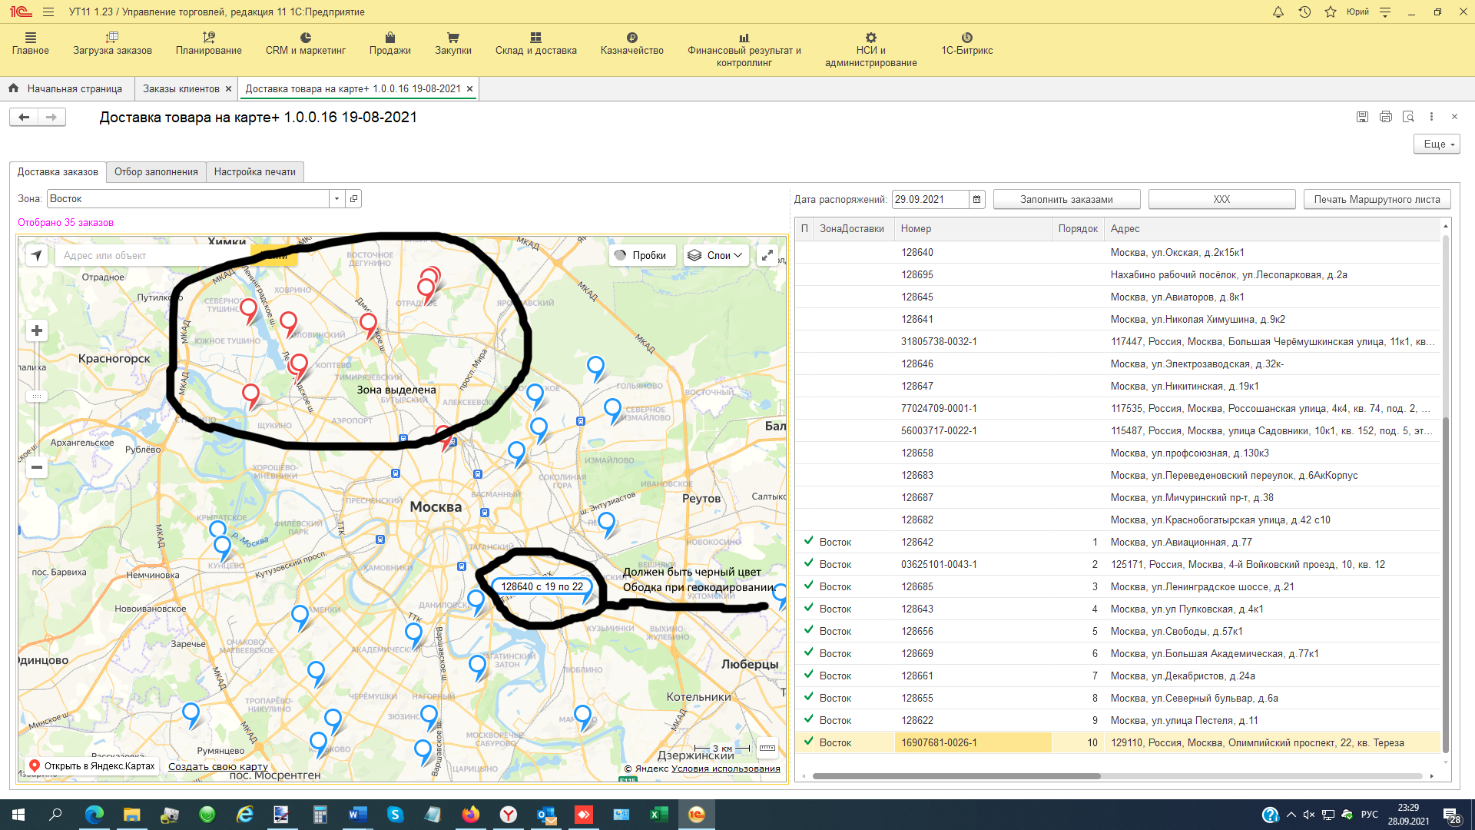
Task: Click map zoom in plus button
Action: coord(36,331)
